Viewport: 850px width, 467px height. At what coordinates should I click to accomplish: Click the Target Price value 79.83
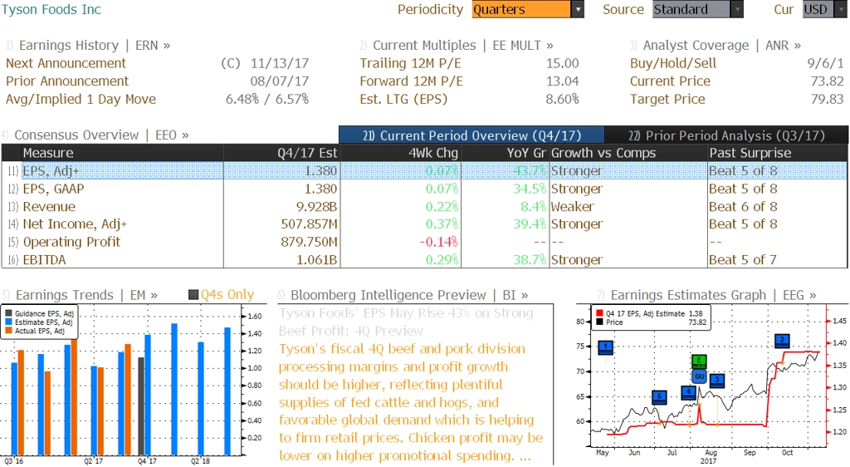click(828, 99)
